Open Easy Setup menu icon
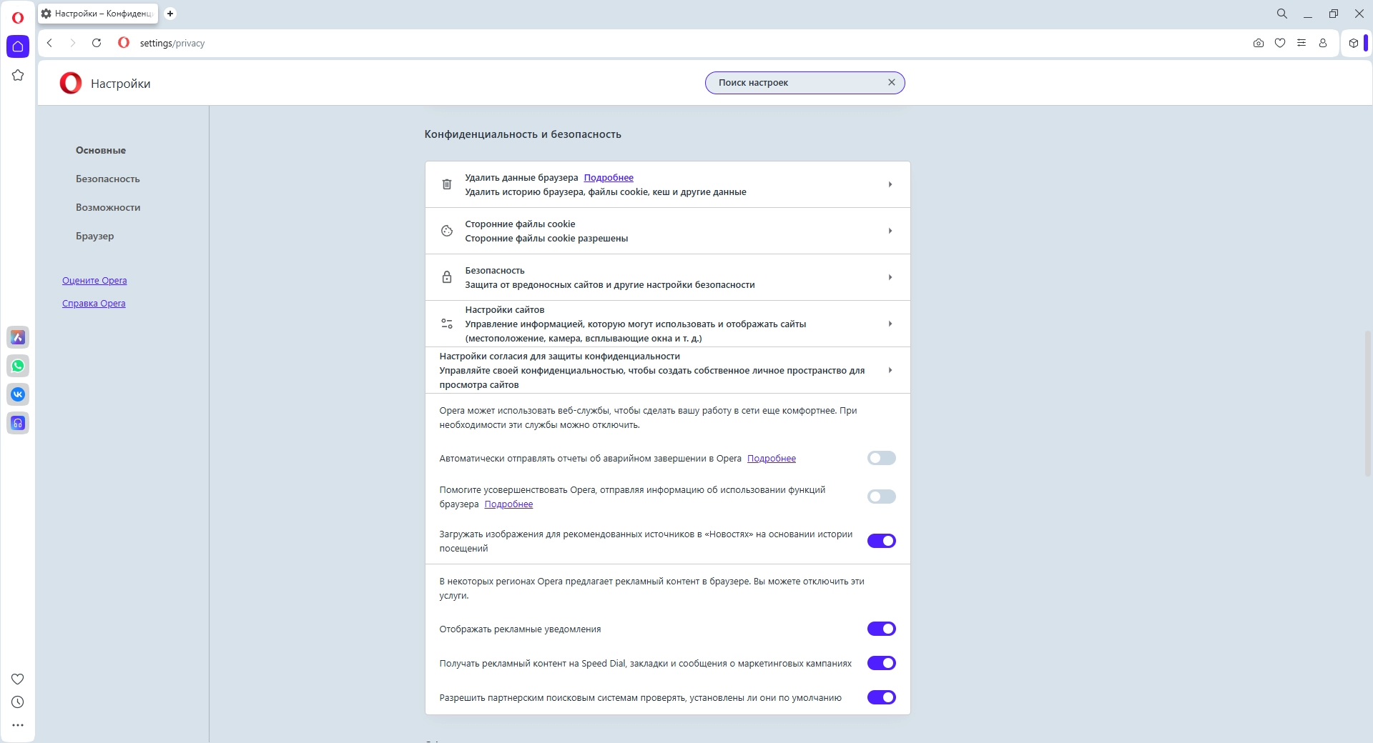 [1301, 43]
